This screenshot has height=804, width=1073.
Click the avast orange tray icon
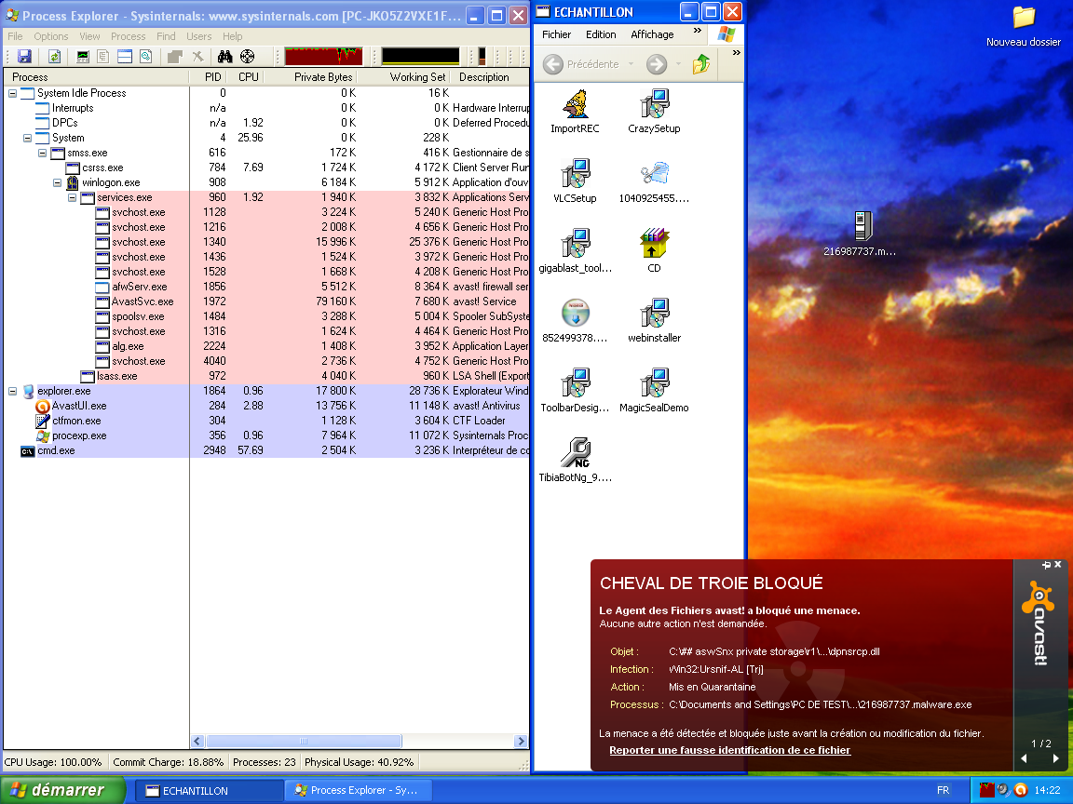(1021, 790)
